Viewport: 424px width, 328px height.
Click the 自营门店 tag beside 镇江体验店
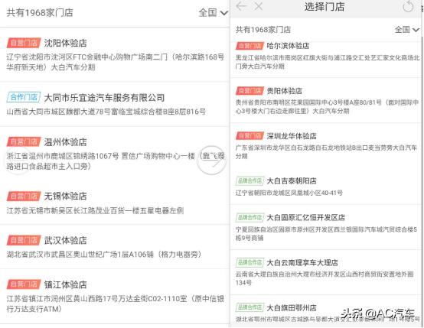tap(24, 284)
